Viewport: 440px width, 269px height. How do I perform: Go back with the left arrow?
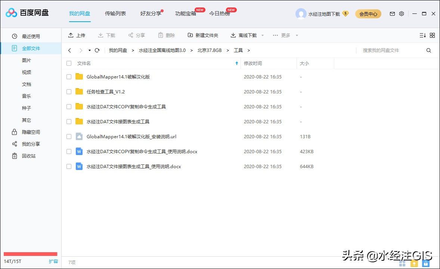click(x=69, y=50)
